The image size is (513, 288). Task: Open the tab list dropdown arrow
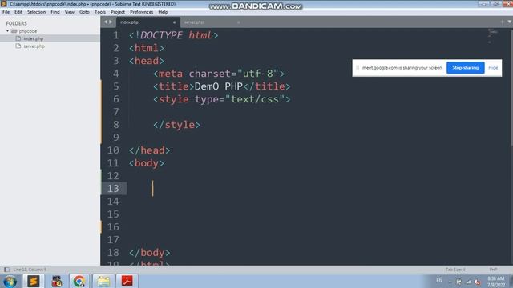[510, 22]
